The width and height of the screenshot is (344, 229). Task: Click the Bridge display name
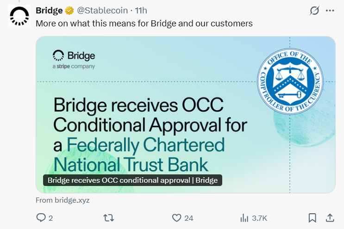[x=49, y=11]
